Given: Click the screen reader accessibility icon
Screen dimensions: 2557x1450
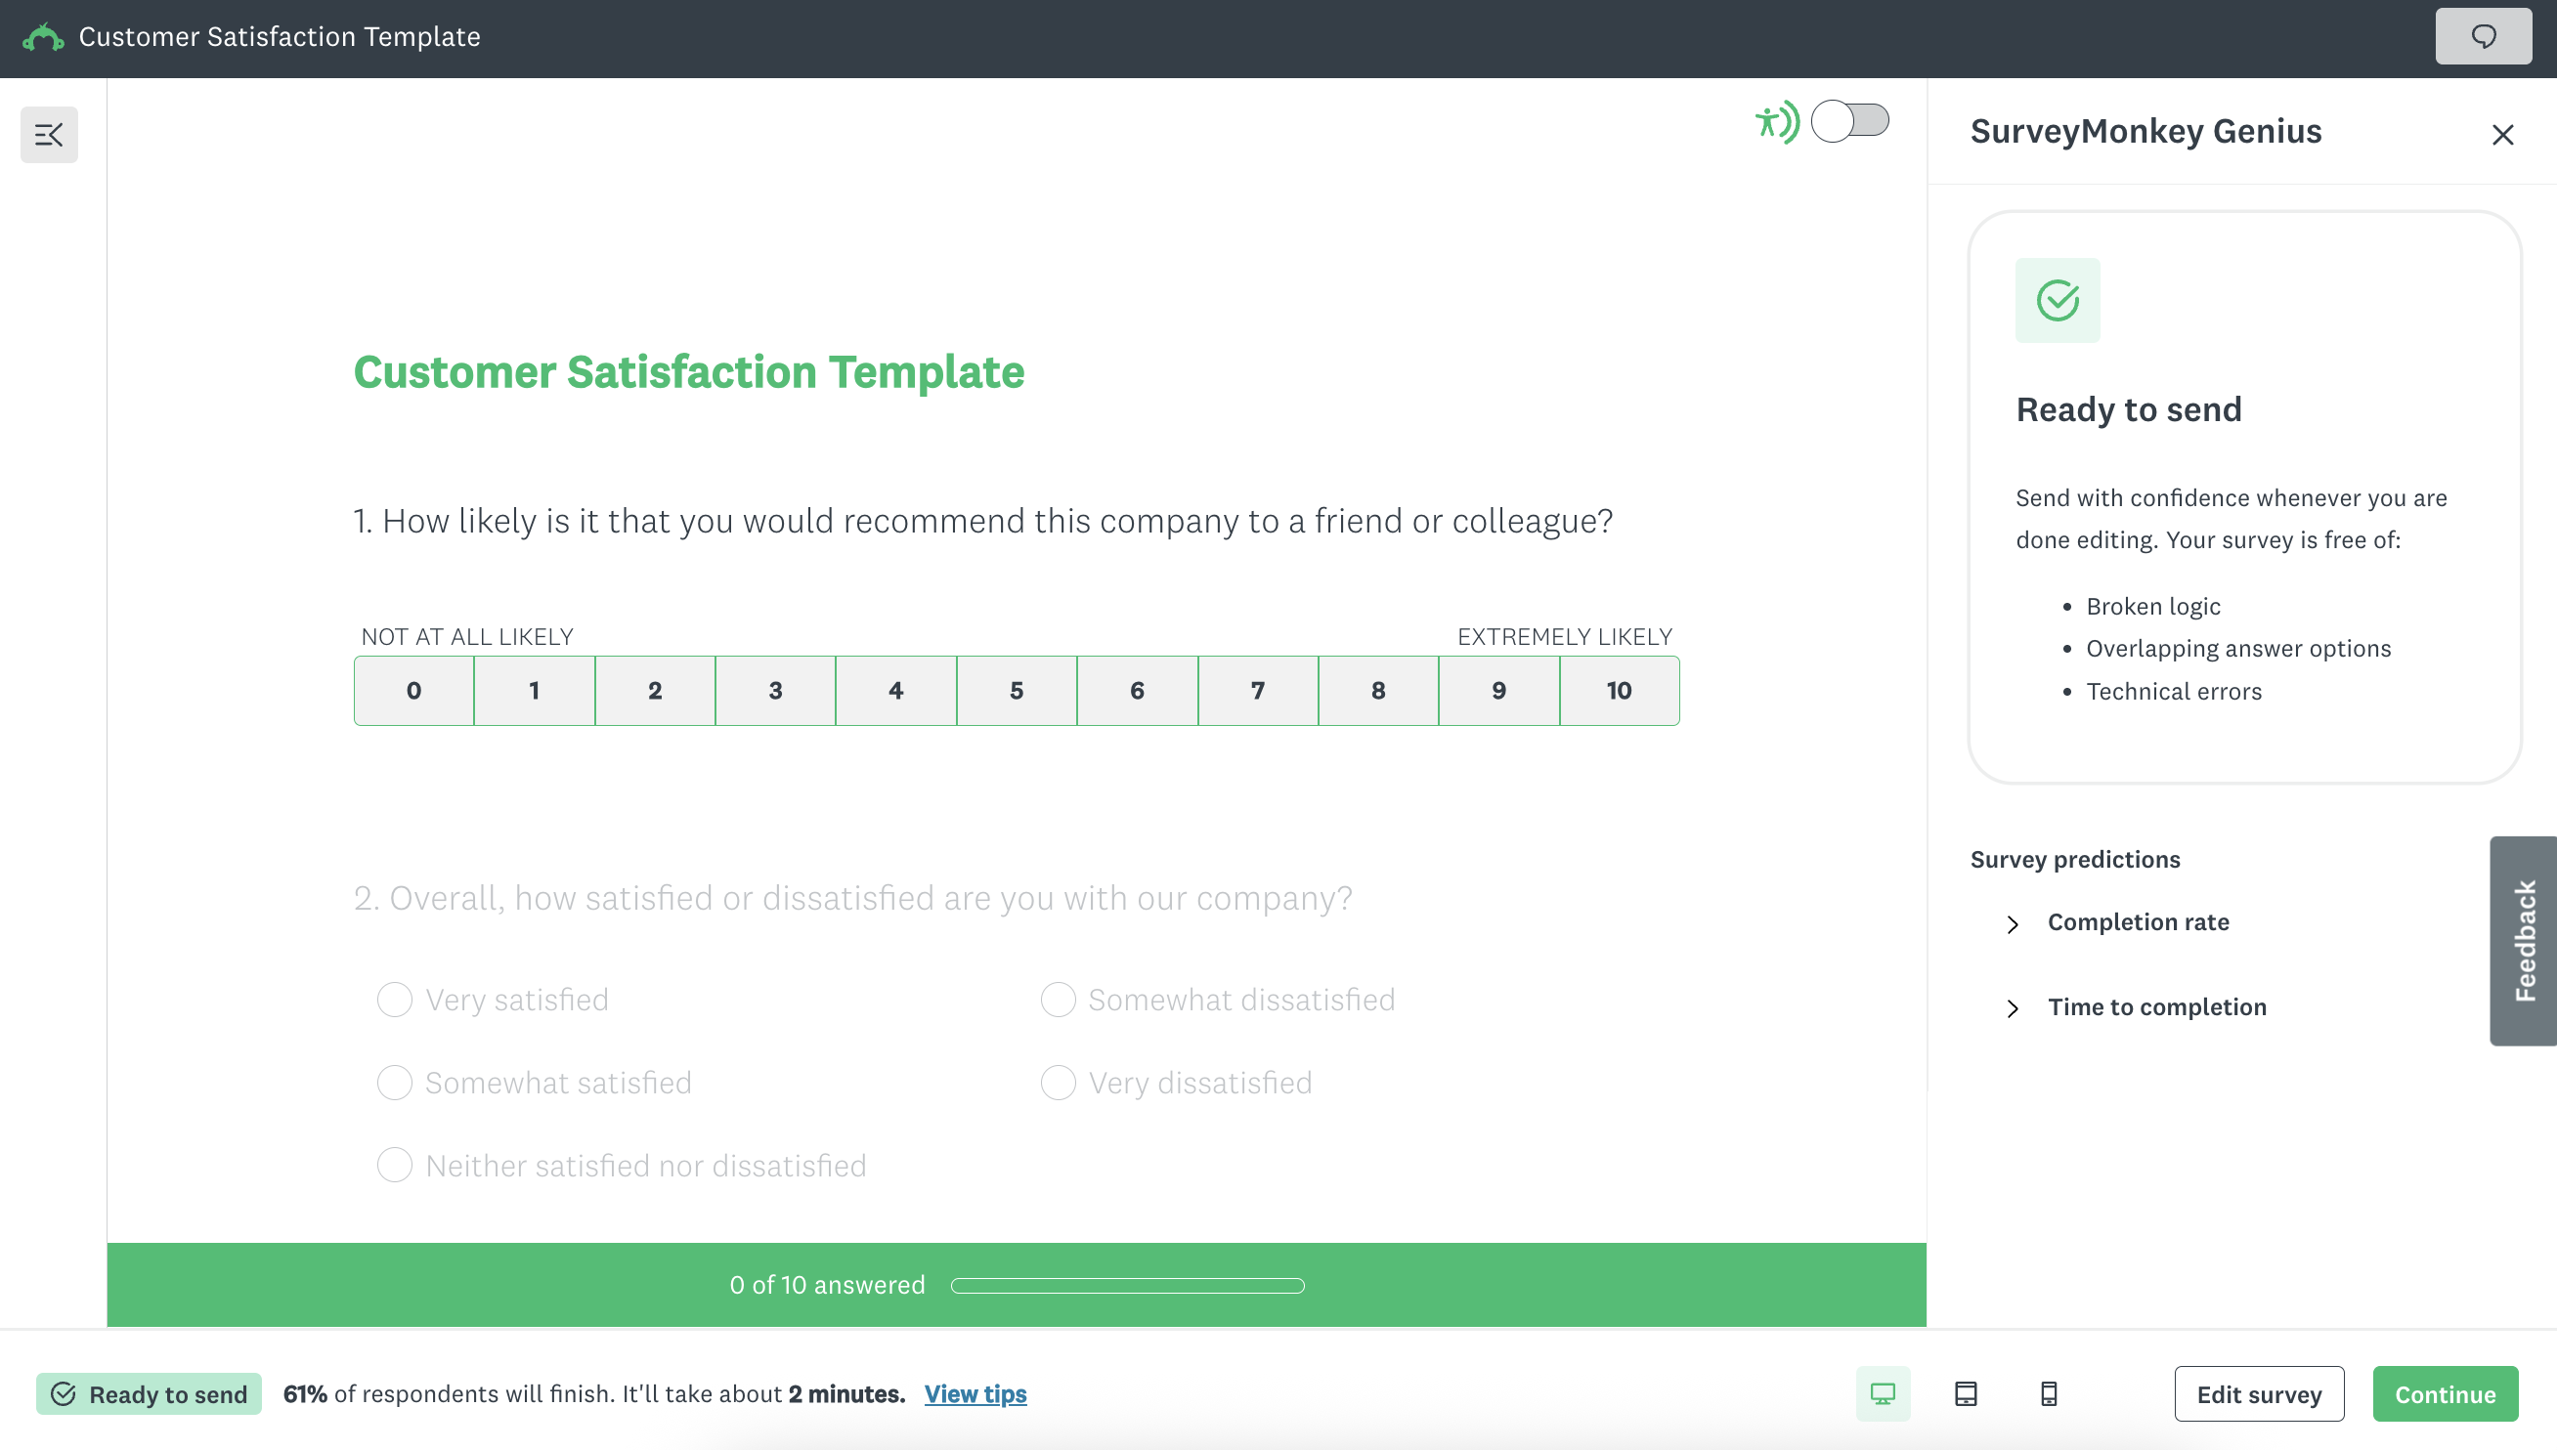Looking at the screenshot, I should tap(1775, 122).
